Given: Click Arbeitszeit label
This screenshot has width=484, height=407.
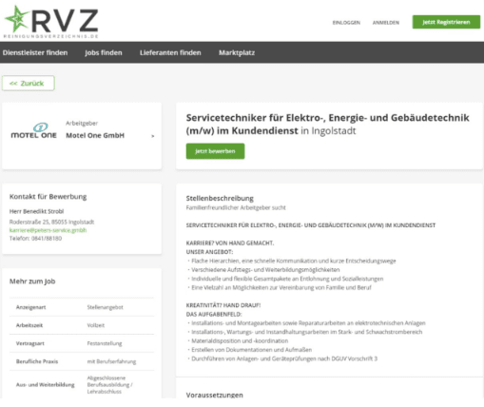Looking at the screenshot, I should coord(29,325).
